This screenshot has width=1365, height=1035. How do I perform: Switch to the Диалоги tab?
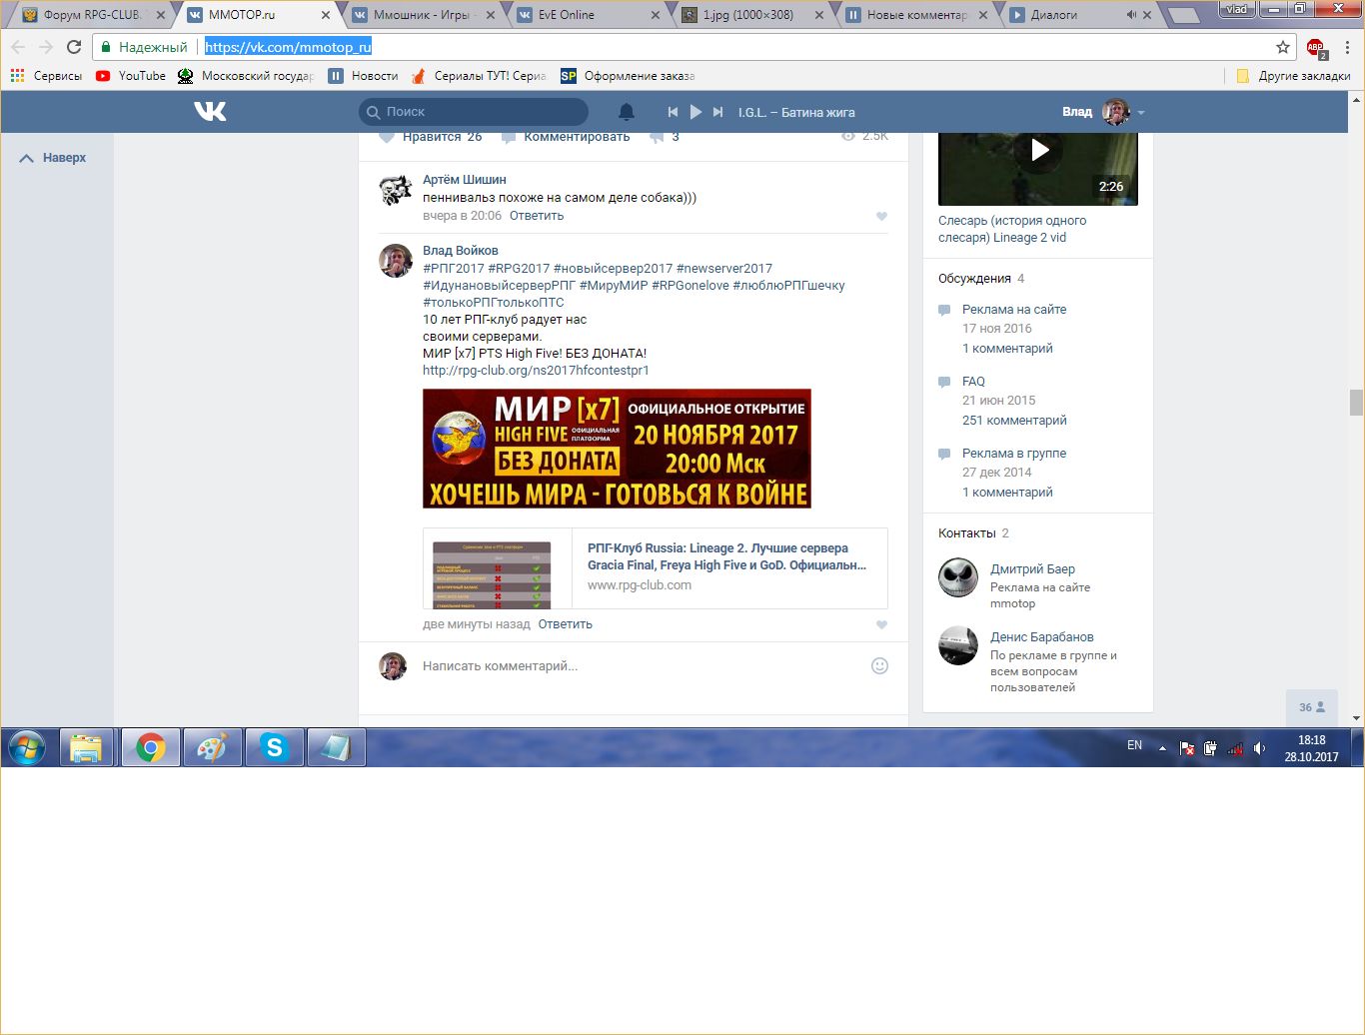tap(1079, 15)
